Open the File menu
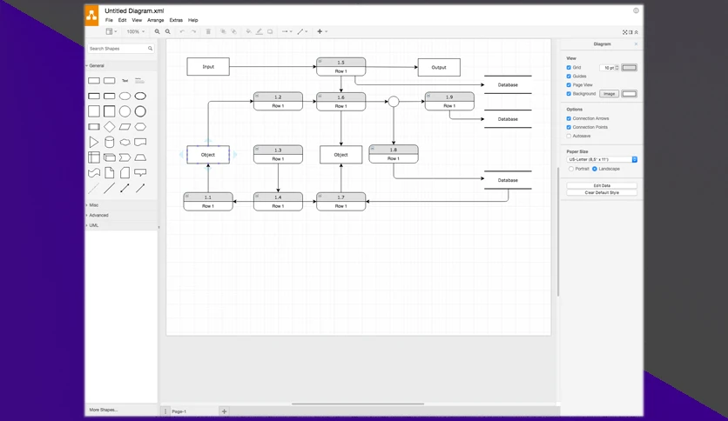 [109, 20]
